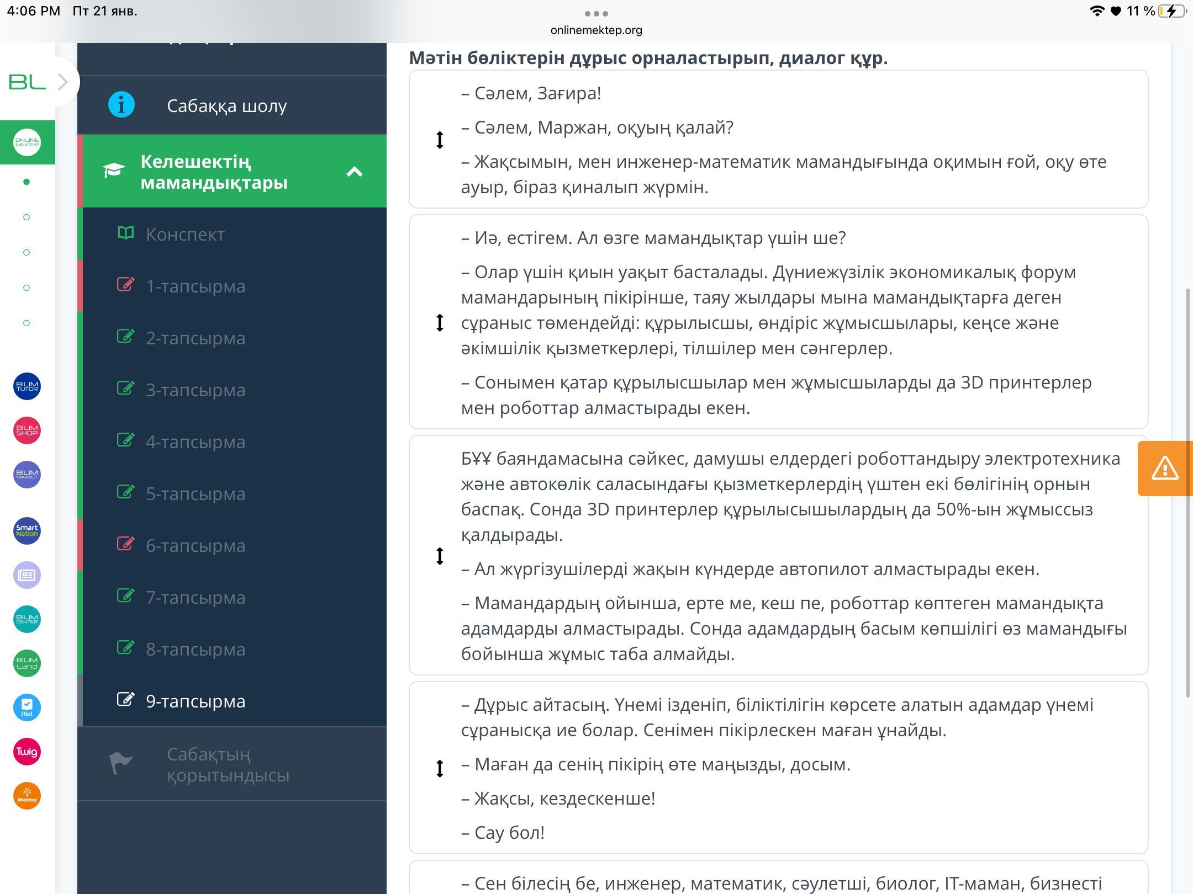This screenshot has width=1193, height=894.
Task: Tap the onlinemektep.org address bar
Action: click(596, 30)
